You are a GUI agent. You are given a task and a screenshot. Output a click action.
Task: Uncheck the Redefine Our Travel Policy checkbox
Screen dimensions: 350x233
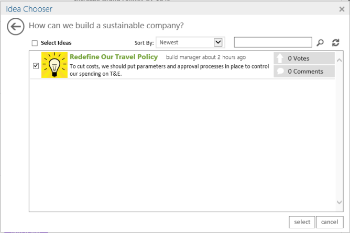[36, 66]
